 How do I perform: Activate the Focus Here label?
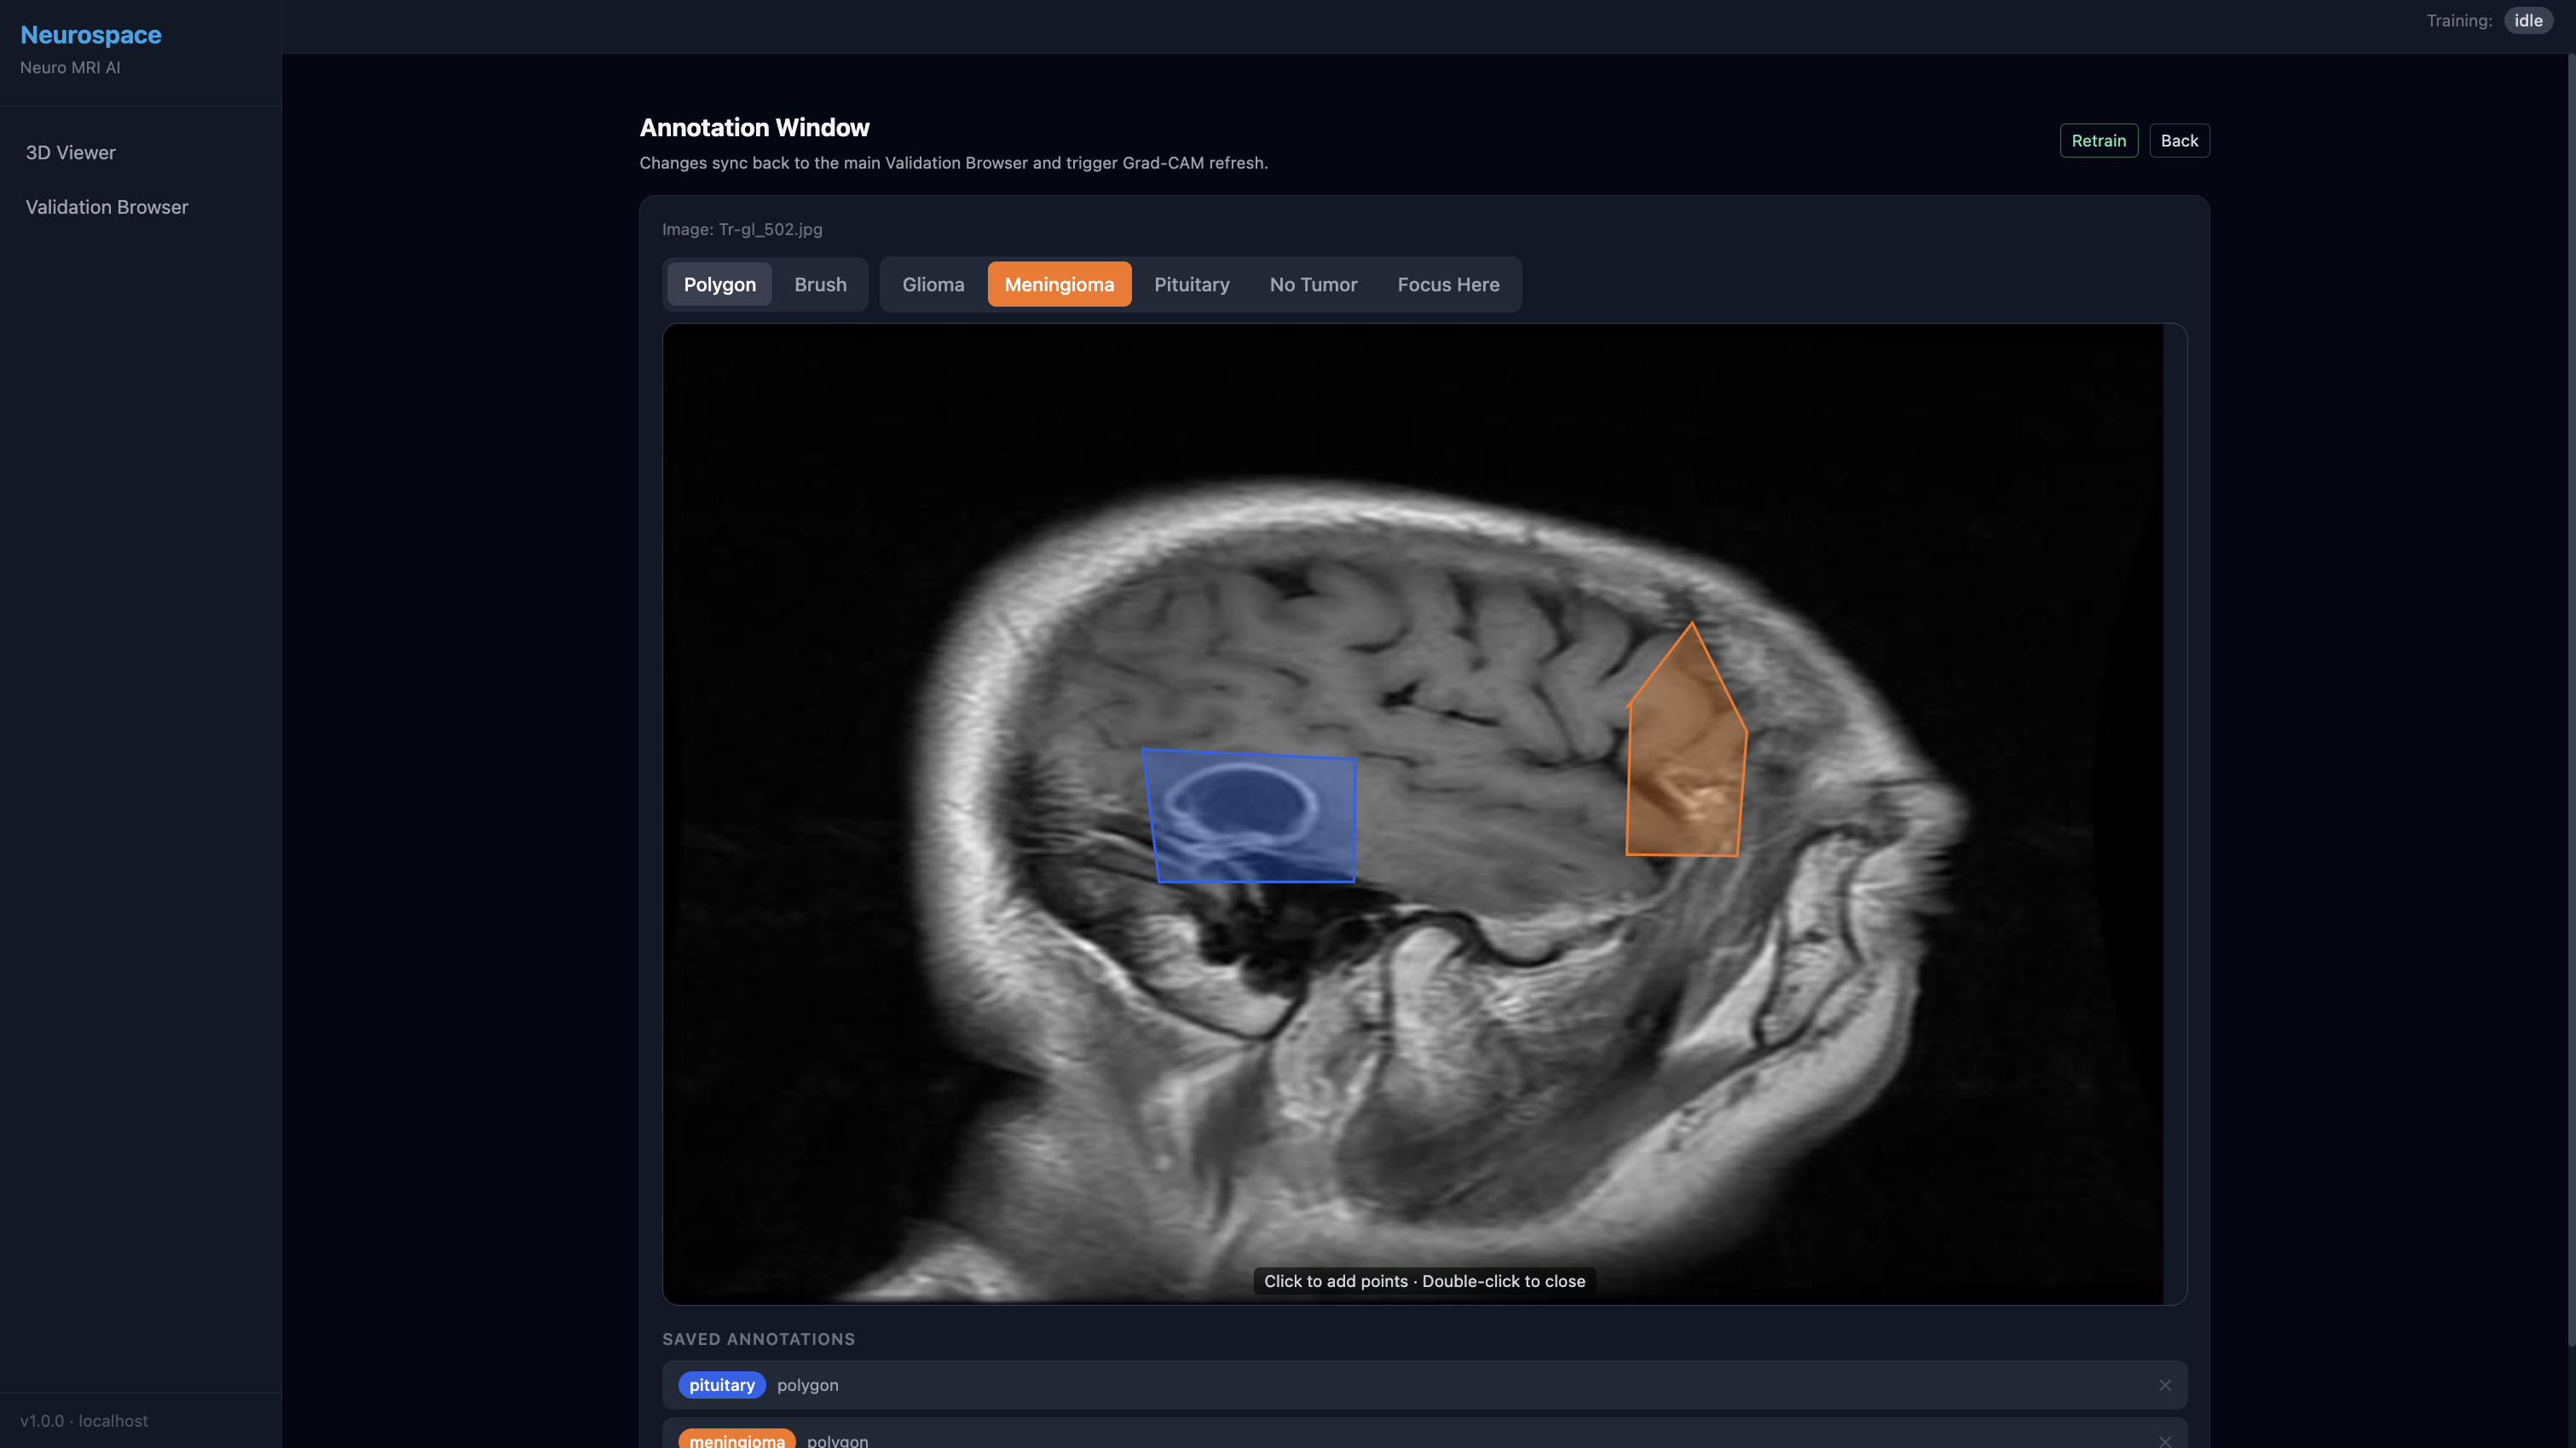point(1447,284)
